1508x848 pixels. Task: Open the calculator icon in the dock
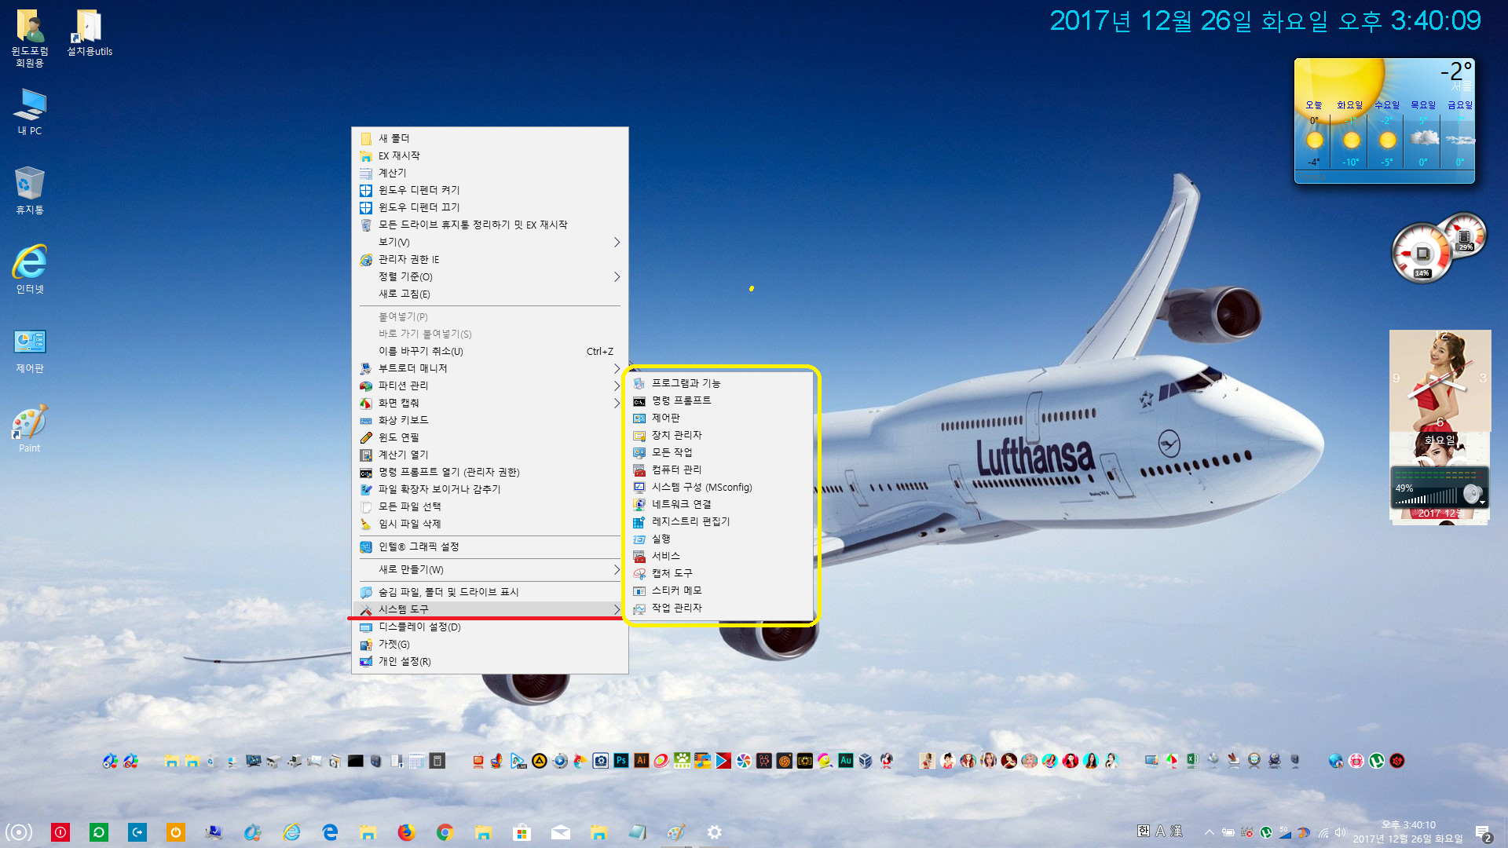[437, 760]
